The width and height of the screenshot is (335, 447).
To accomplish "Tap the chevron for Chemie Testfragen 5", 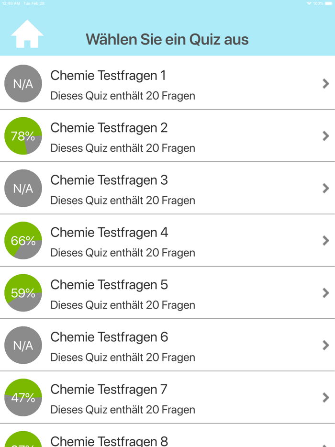I will tap(326, 293).
